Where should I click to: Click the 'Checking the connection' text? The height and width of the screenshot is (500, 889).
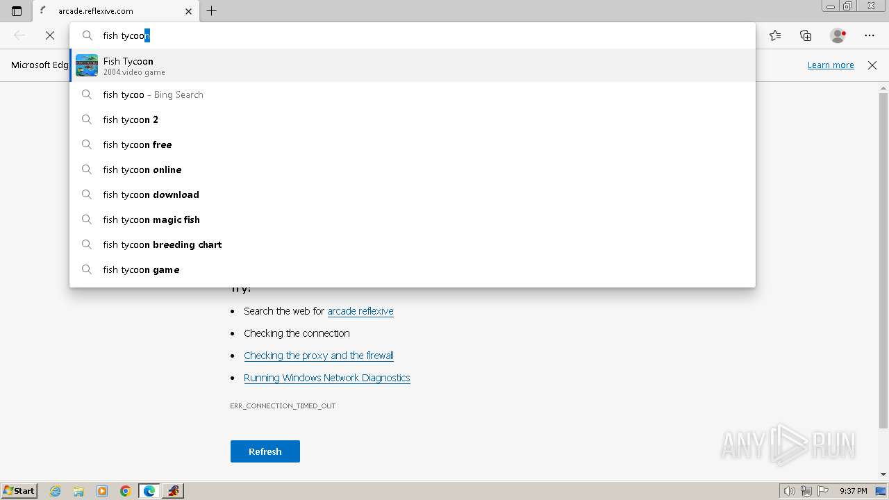tap(297, 333)
